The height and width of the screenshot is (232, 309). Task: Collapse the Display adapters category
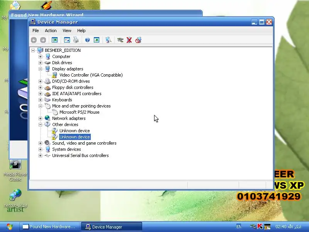pos(41,69)
